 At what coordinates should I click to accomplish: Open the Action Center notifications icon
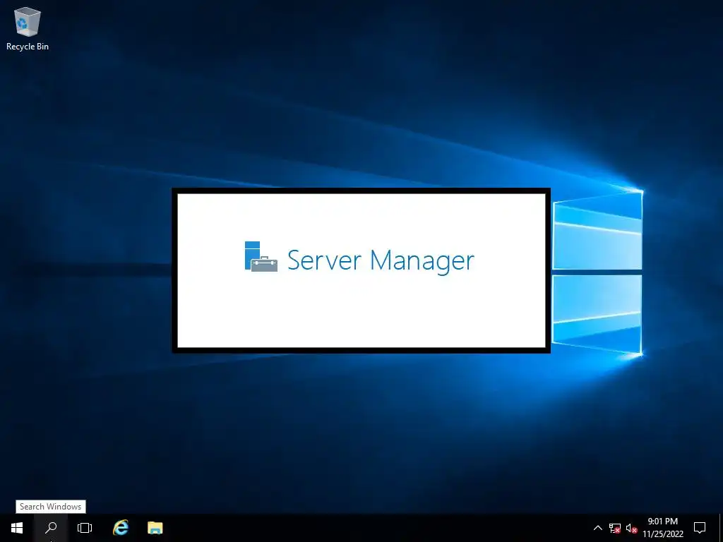(700, 528)
